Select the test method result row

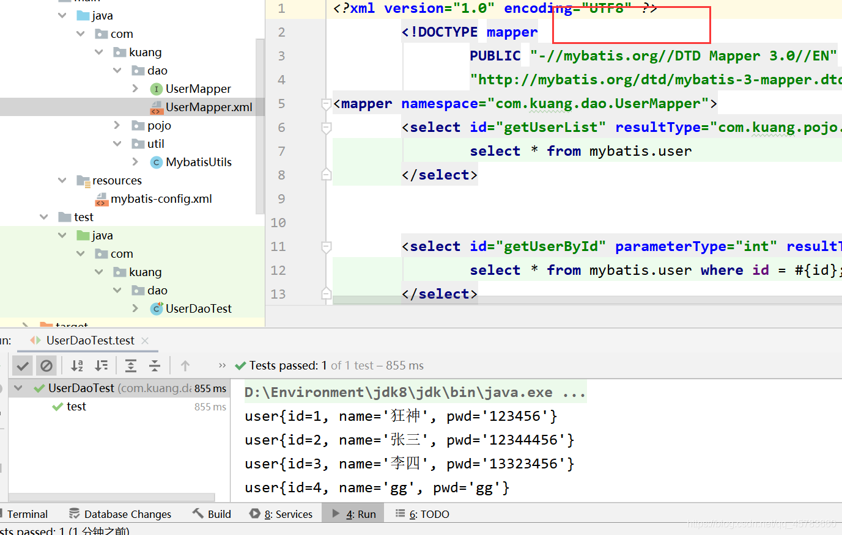coord(119,407)
